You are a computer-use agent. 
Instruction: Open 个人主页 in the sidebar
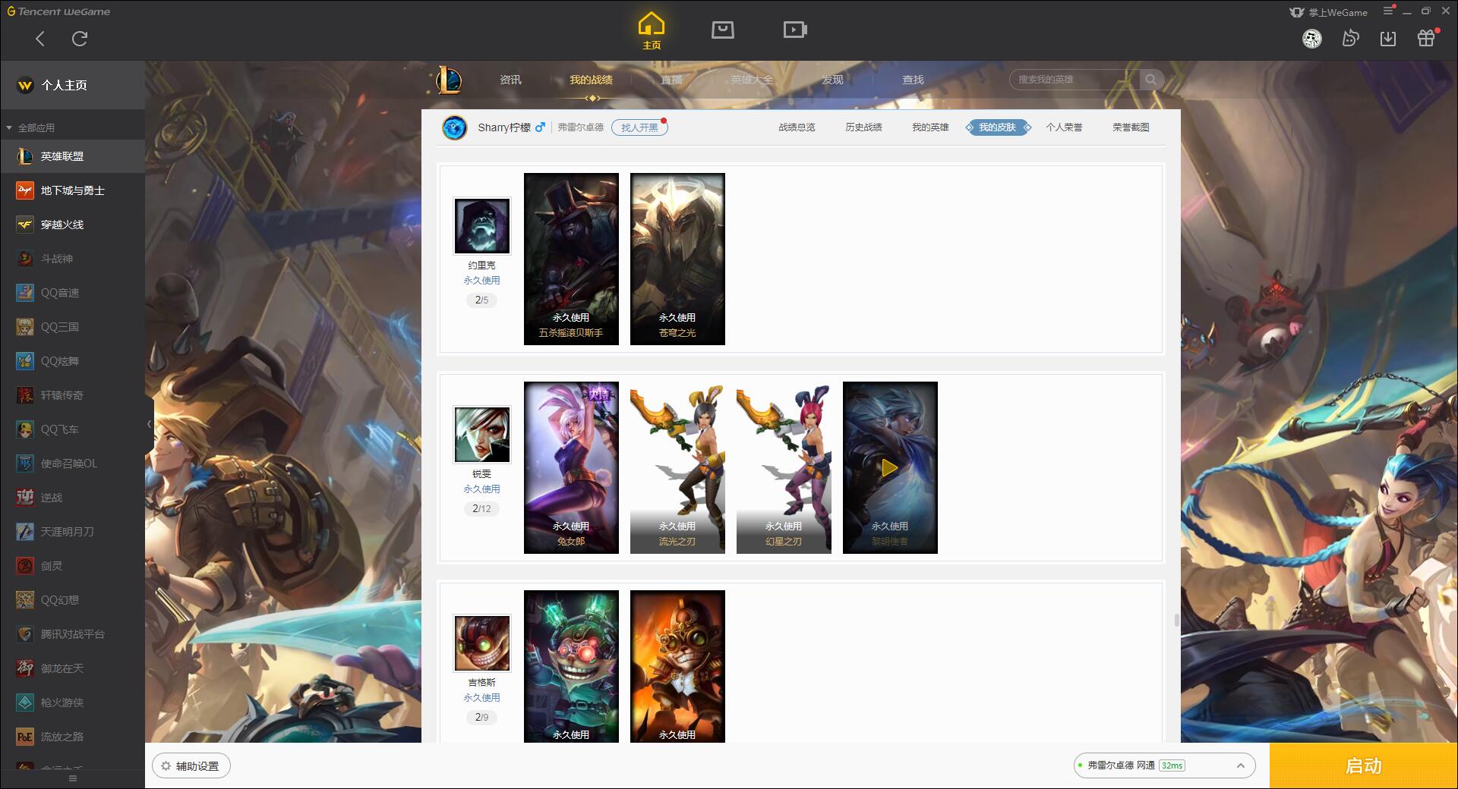coord(72,85)
